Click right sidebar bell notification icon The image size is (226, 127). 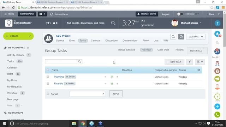[x=218, y=34]
